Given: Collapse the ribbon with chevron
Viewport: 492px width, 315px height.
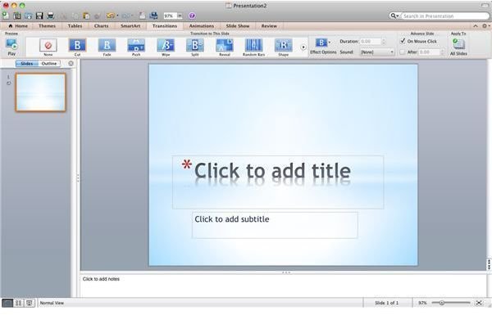Looking at the screenshot, I should point(476,26).
